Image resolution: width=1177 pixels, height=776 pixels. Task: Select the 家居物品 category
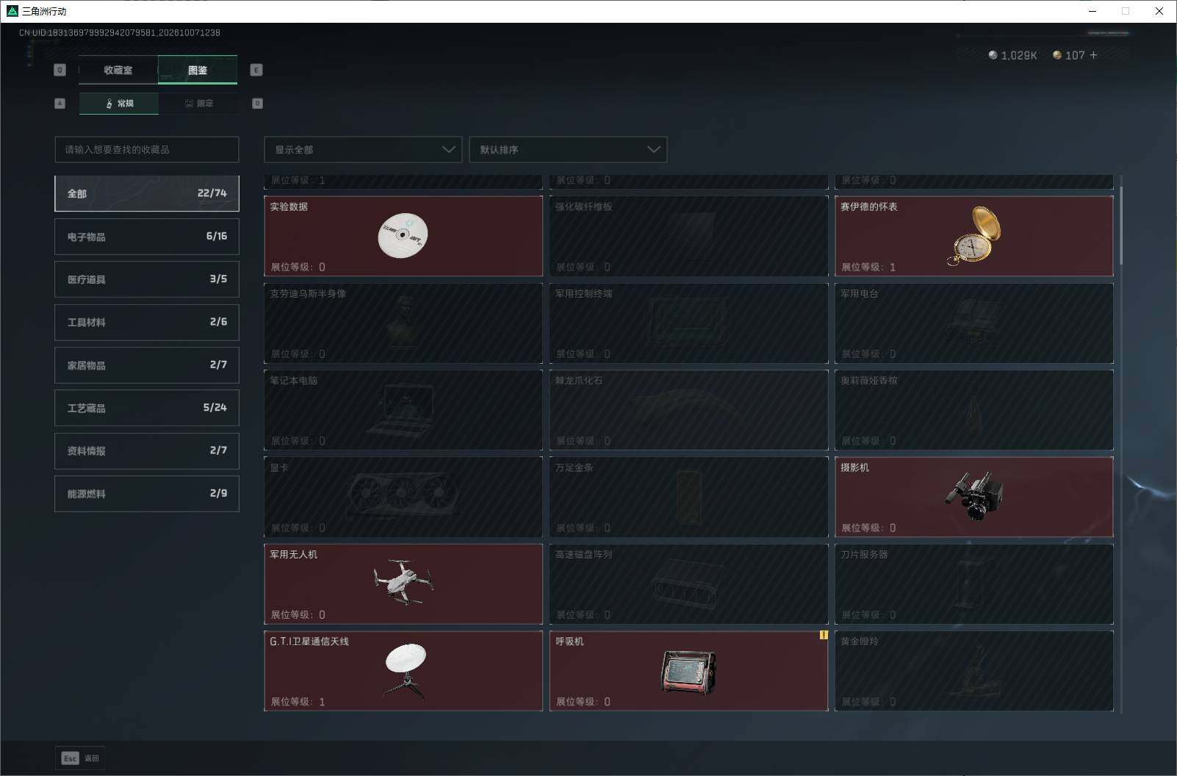coord(147,365)
